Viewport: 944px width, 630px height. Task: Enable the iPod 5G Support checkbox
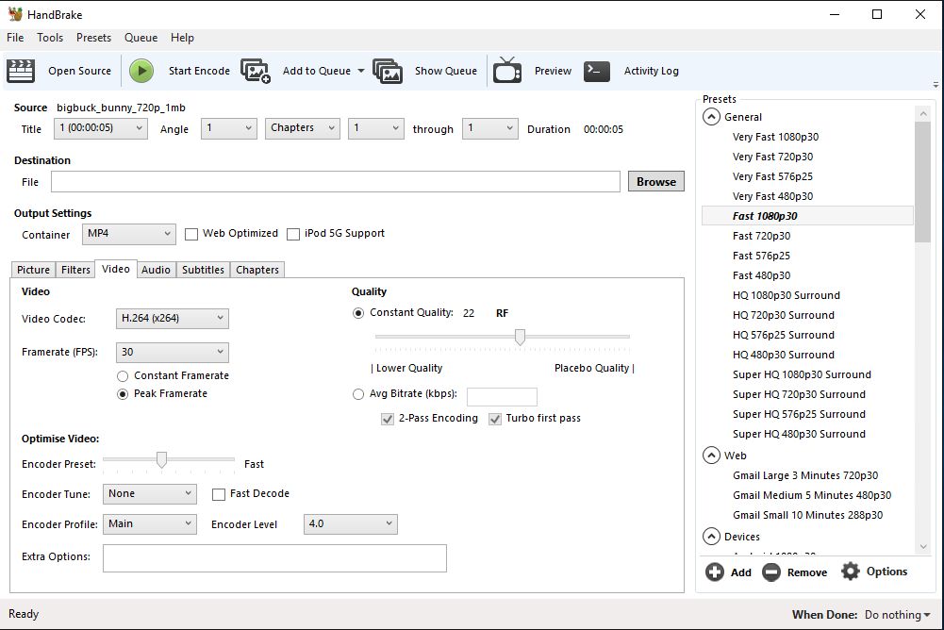point(293,234)
